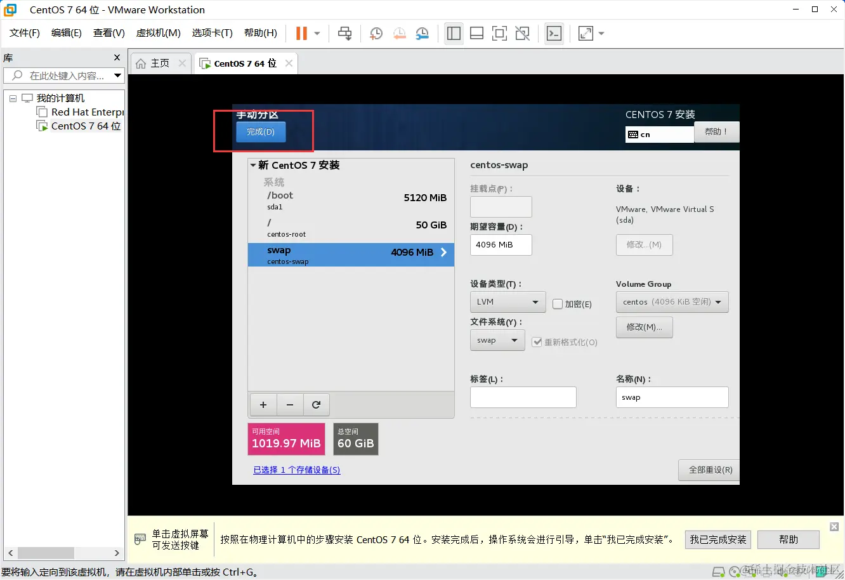Click the 帮助！ button in installer
This screenshot has width=845, height=580.
(716, 132)
